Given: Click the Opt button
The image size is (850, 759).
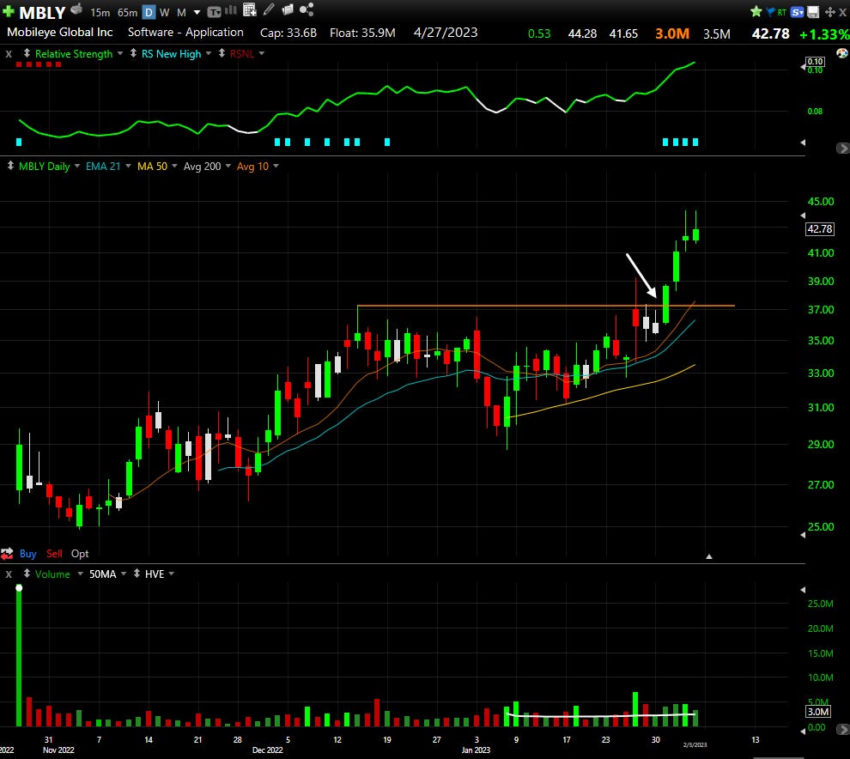Looking at the screenshot, I should click(x=80, y=554).
